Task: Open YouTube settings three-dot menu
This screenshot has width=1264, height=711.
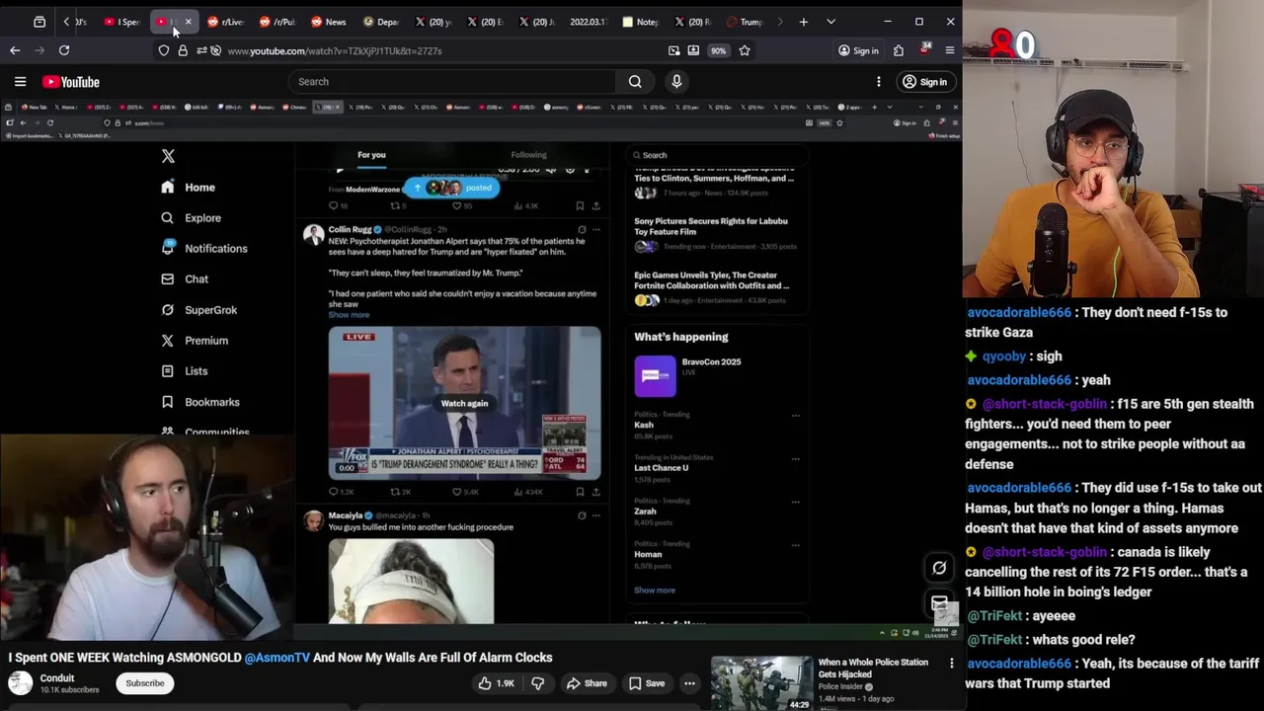Action: [879, 82]
